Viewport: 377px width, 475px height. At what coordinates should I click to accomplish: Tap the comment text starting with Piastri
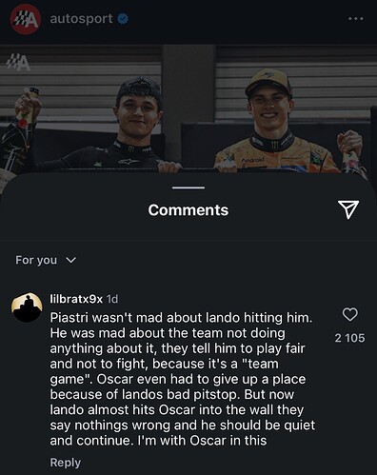(x=183, y=379)
